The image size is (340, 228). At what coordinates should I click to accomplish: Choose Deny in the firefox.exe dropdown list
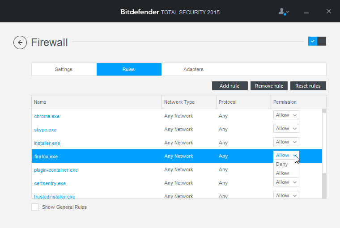286,164
